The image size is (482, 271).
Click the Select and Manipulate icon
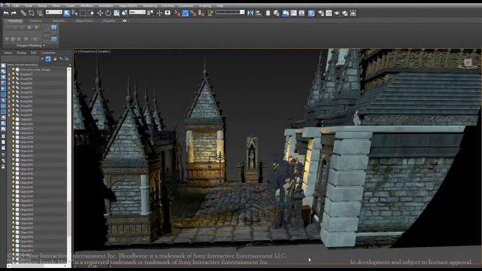(159, 13)
